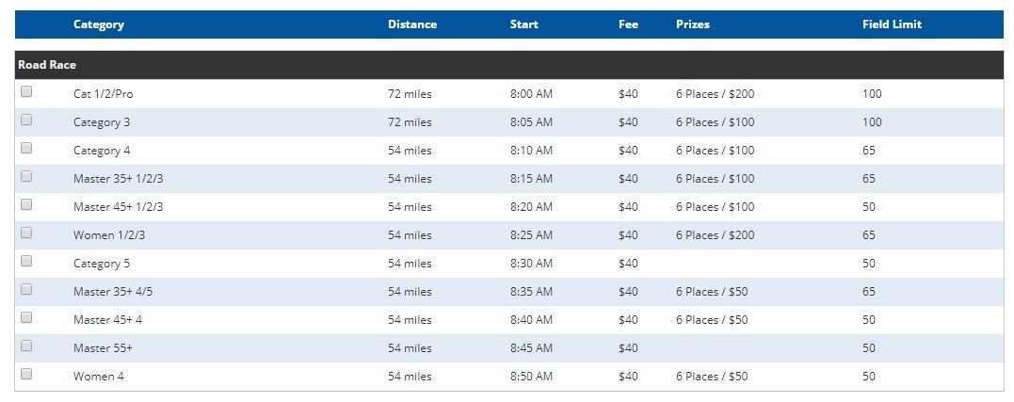This screenshot has height=402, width=1014.
Task: Select the Category 3 checkbox
Action: coord(25,120)
